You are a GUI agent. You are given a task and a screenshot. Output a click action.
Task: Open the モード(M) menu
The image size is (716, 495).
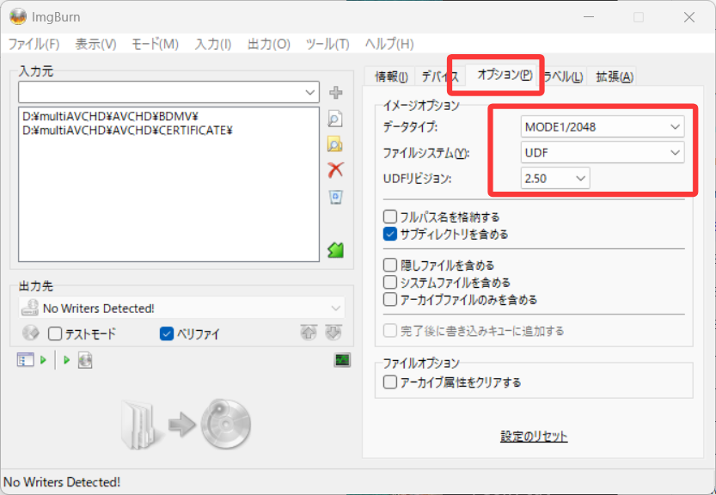[156, 44]
